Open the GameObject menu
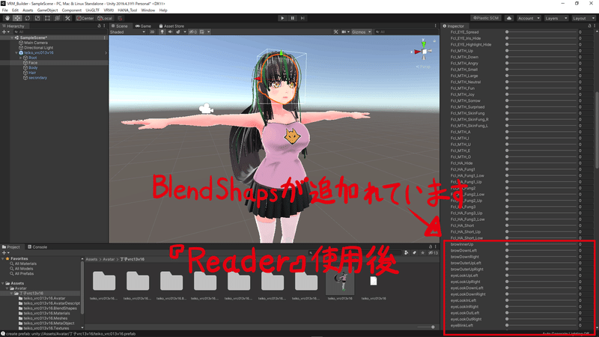The width and height of the screenshot is (599, 337). coord(47,10)
